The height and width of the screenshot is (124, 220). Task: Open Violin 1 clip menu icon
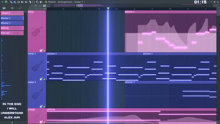pyautogui.click(x=126, y=12)
